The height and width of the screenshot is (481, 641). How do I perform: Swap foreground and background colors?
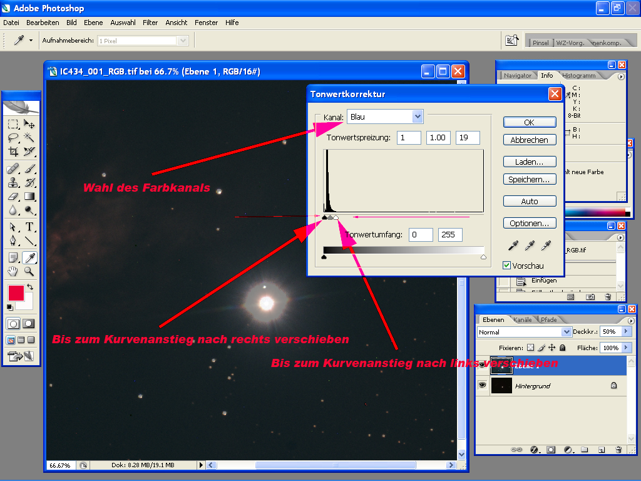click(30, 287)
